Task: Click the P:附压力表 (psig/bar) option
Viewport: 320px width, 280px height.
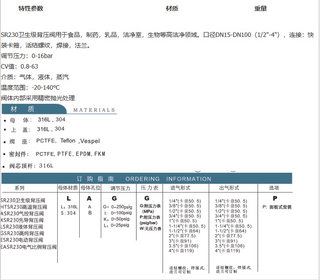Action: [150, 220]
